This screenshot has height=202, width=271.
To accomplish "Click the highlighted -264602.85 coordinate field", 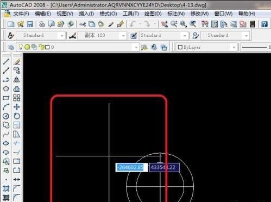I will tap(131, 167).
